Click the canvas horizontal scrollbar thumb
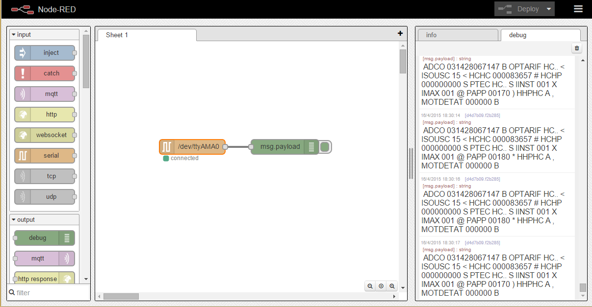Viewport: 592px width, 307px height. 121,296
